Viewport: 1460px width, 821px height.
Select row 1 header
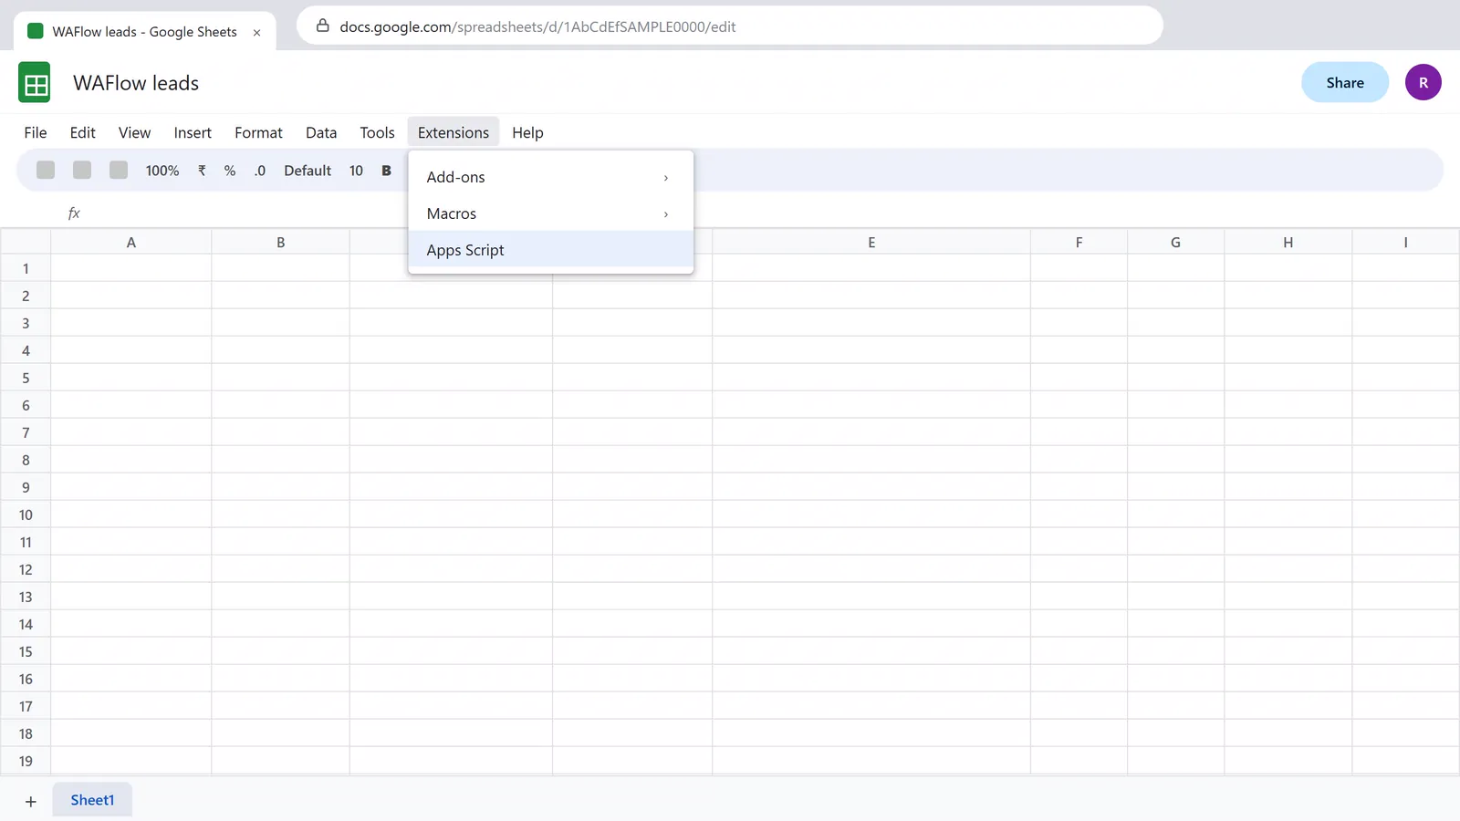tap(26, 268)
